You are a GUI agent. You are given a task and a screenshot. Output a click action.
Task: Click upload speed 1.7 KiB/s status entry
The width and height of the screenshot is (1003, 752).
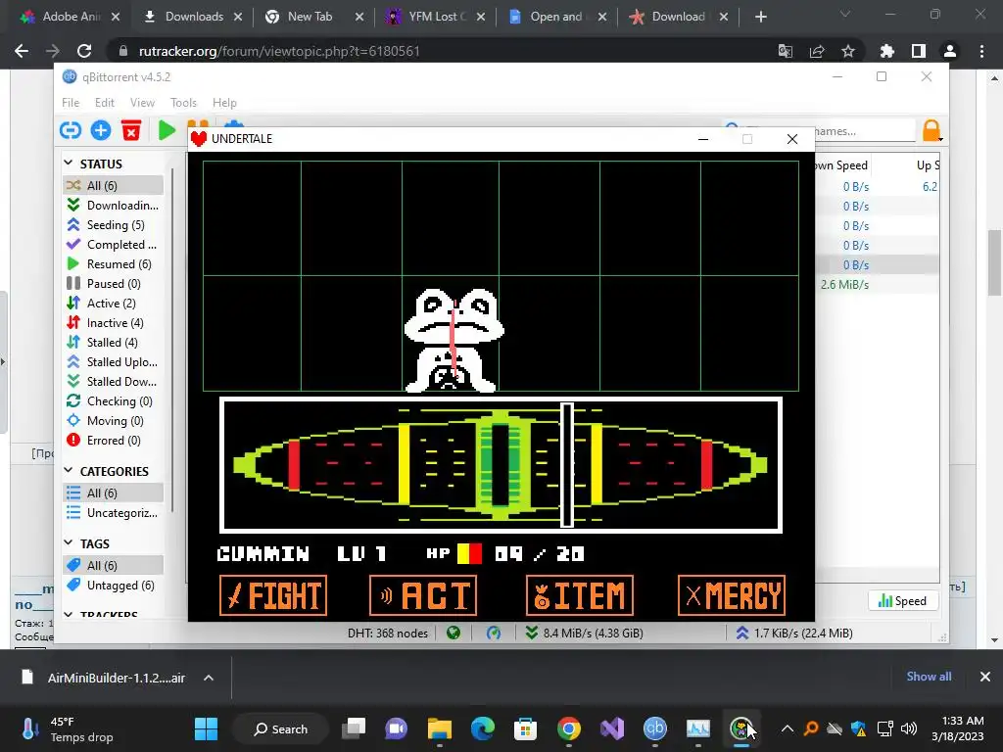(793, 634)
